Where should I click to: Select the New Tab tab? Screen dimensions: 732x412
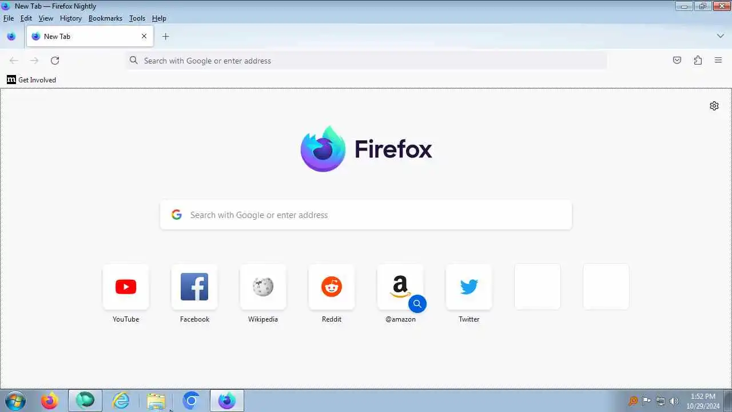(90, 36)
